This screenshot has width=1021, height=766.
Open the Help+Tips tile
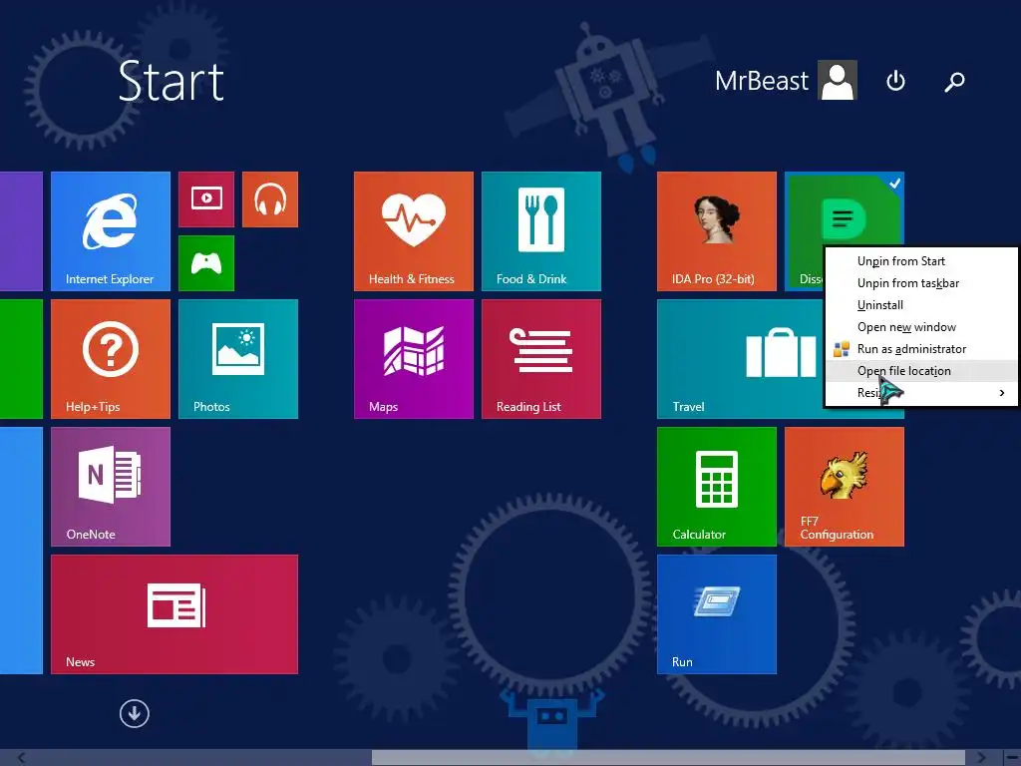pos(111,359)
